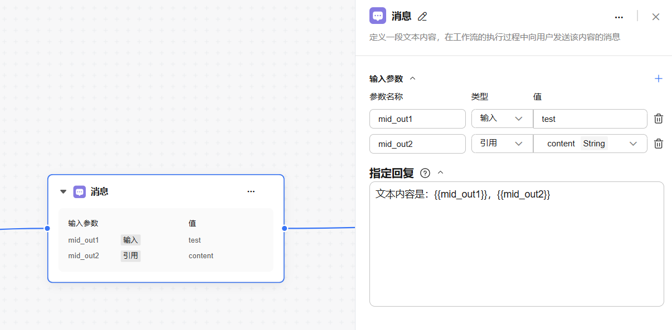The width and height of the screenshot is (672, 330).
Task: Click inside the 指定回复 text area
Action: point(517,250)
